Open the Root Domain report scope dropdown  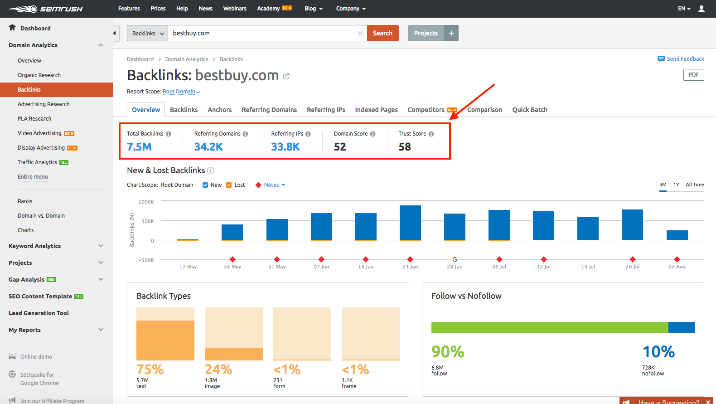(x=181, y=92)
